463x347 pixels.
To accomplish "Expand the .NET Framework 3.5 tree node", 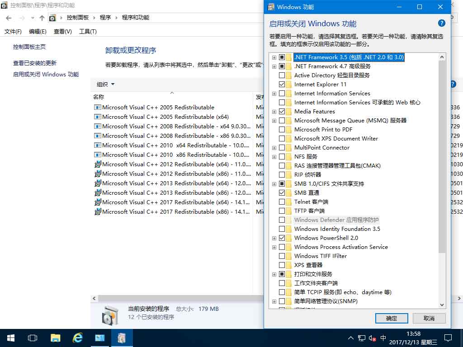I will (x=274, y=57).
